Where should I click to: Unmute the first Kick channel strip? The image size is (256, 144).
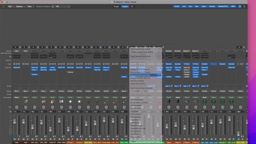15,139
